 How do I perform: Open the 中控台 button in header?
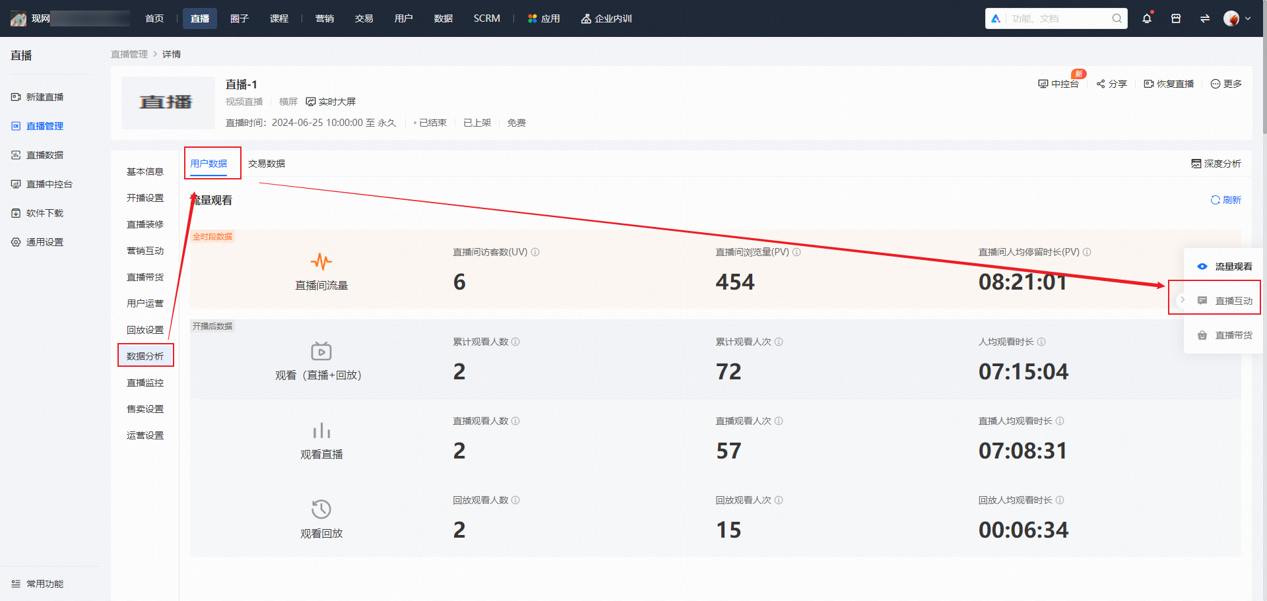pyautogui.click(x=1058, y=84)
